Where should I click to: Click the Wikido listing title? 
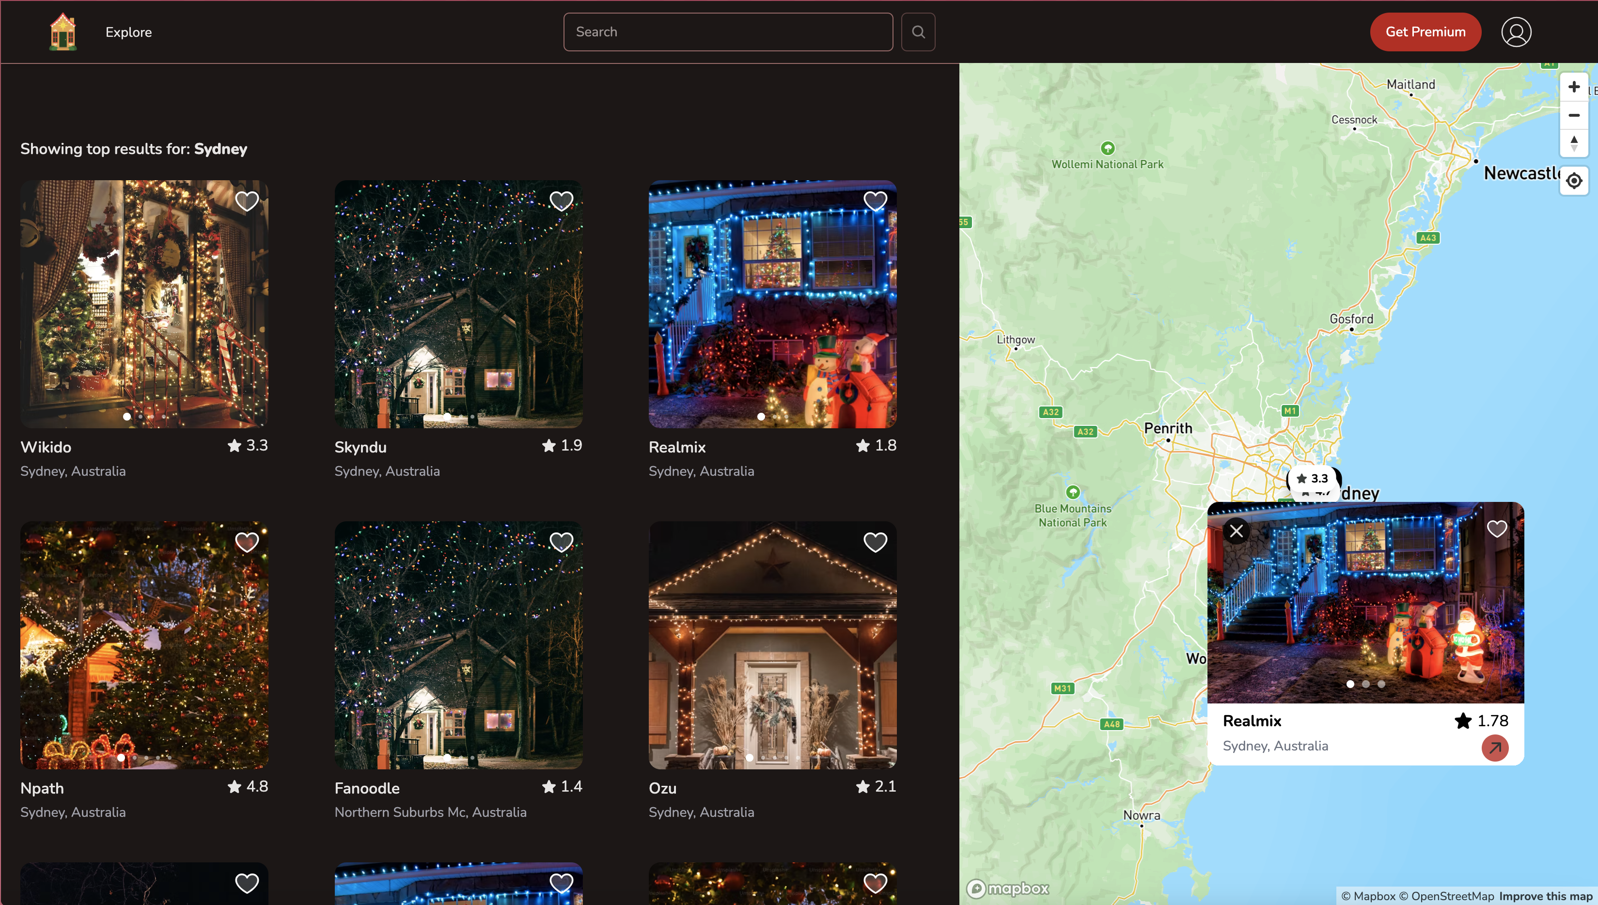click(x=46, y=447)
